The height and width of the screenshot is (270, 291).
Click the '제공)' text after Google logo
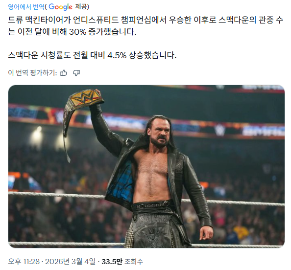82,7
